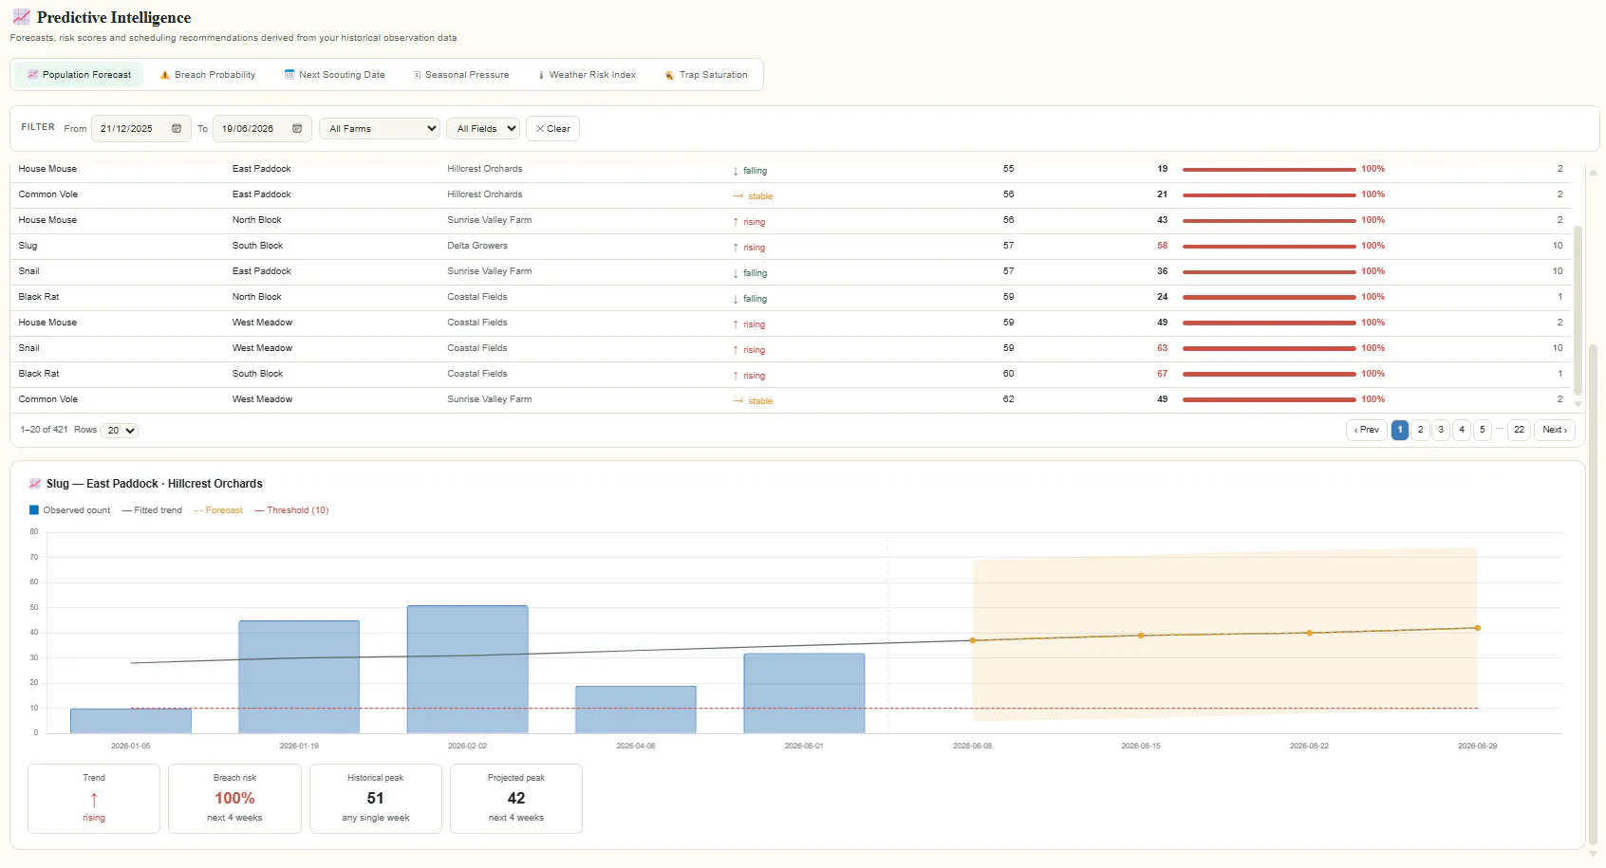Screen dimensions: 1606x868
Task: Switch to the Seasonal Pressure tab
Action: [460, 75]
